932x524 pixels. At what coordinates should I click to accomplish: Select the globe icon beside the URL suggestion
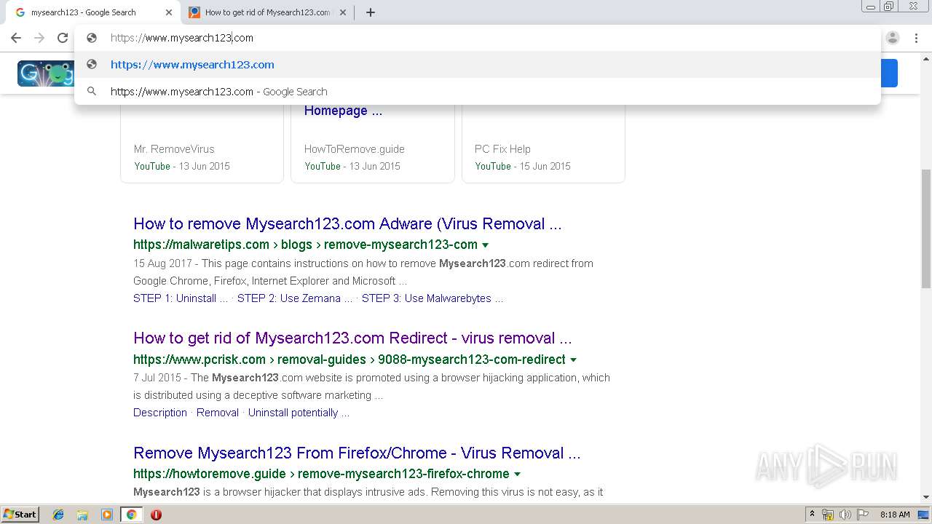(92, 65)
